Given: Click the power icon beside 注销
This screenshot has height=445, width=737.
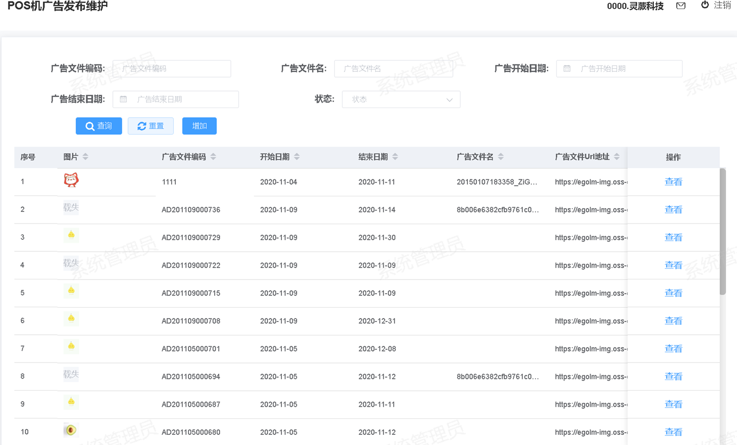Looking at the screenshot, I should click(704, 5).
